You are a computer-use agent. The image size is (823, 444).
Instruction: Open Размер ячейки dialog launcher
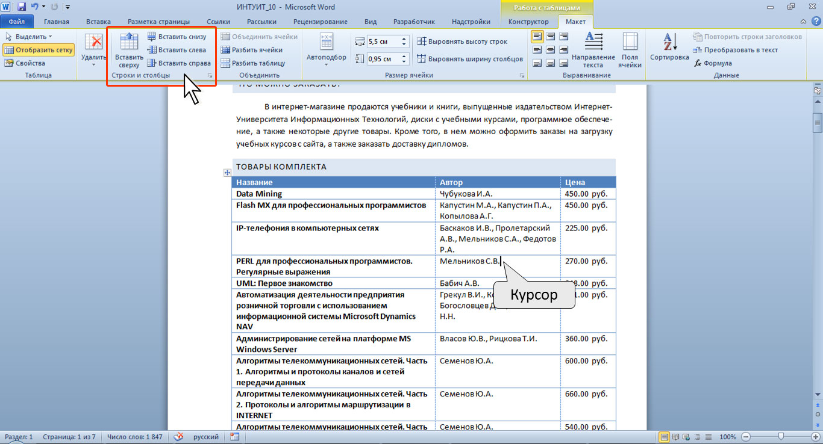(522, 75)
